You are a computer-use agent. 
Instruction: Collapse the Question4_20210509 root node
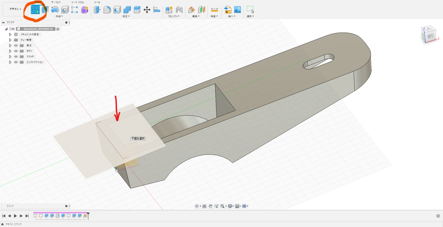pyautogui.click(x=6, y=29)
